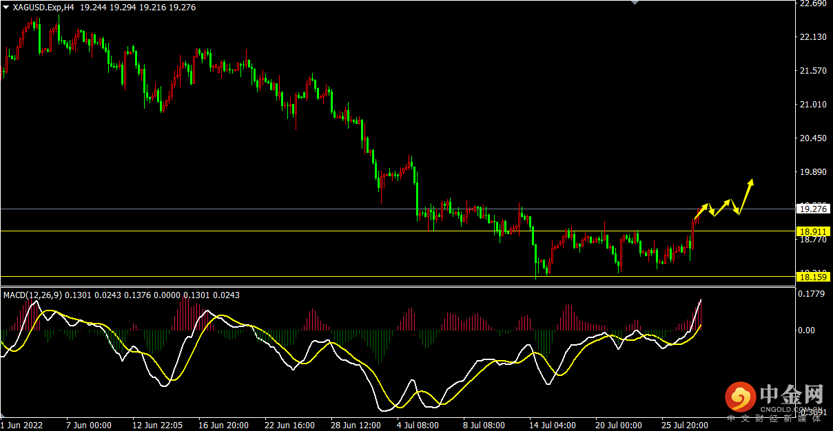Select the yellow 18.911 level price tag
Screen dimensions: 833x431
pos(813,231)
